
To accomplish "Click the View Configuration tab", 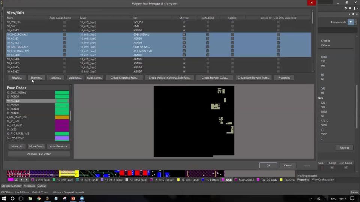I will pos(323,180).
